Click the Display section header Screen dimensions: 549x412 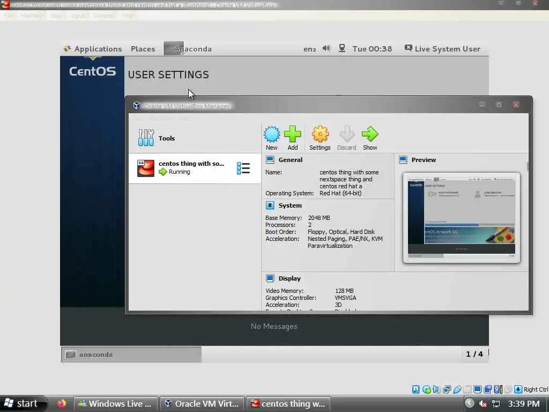pyautogui.click(x=290, y=278)
